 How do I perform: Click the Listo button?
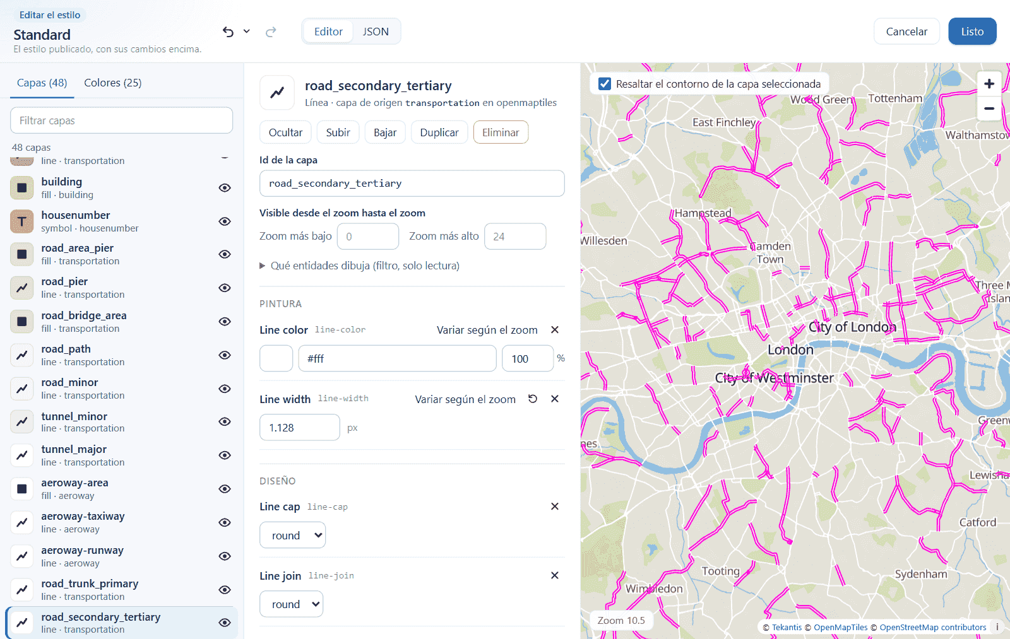click(x=972, y=32)
